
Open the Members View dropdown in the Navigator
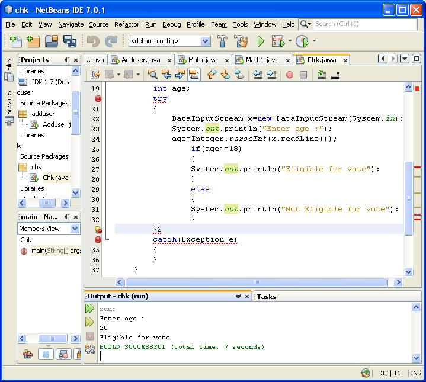coord(75,229)
